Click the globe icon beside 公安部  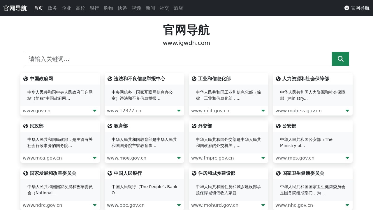point(278,126)
